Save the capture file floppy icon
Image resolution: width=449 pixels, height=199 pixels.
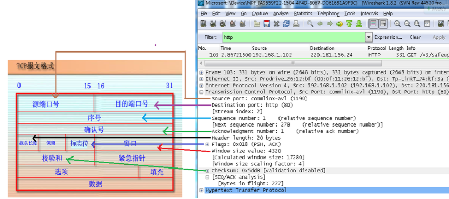(266, 24)
